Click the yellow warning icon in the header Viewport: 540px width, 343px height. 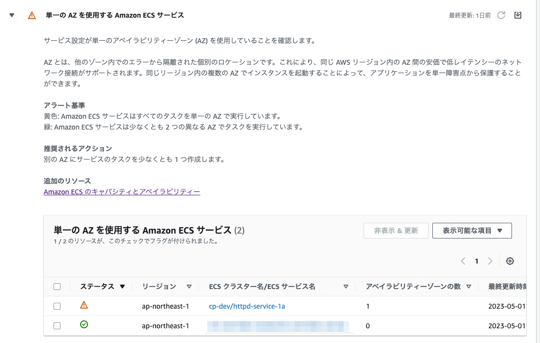[x=32, y=15]
